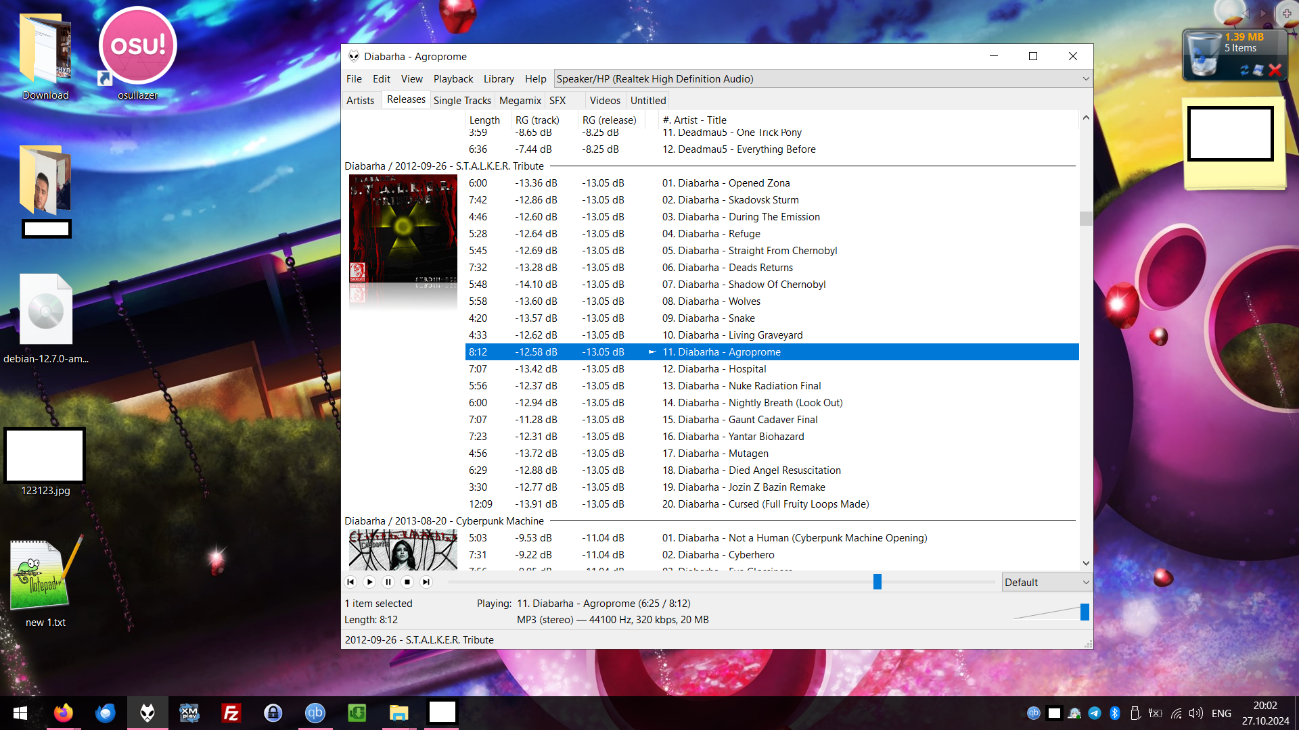Click the foobar2000 taskbar icon
1299x730 pixels.
point(147,713)
